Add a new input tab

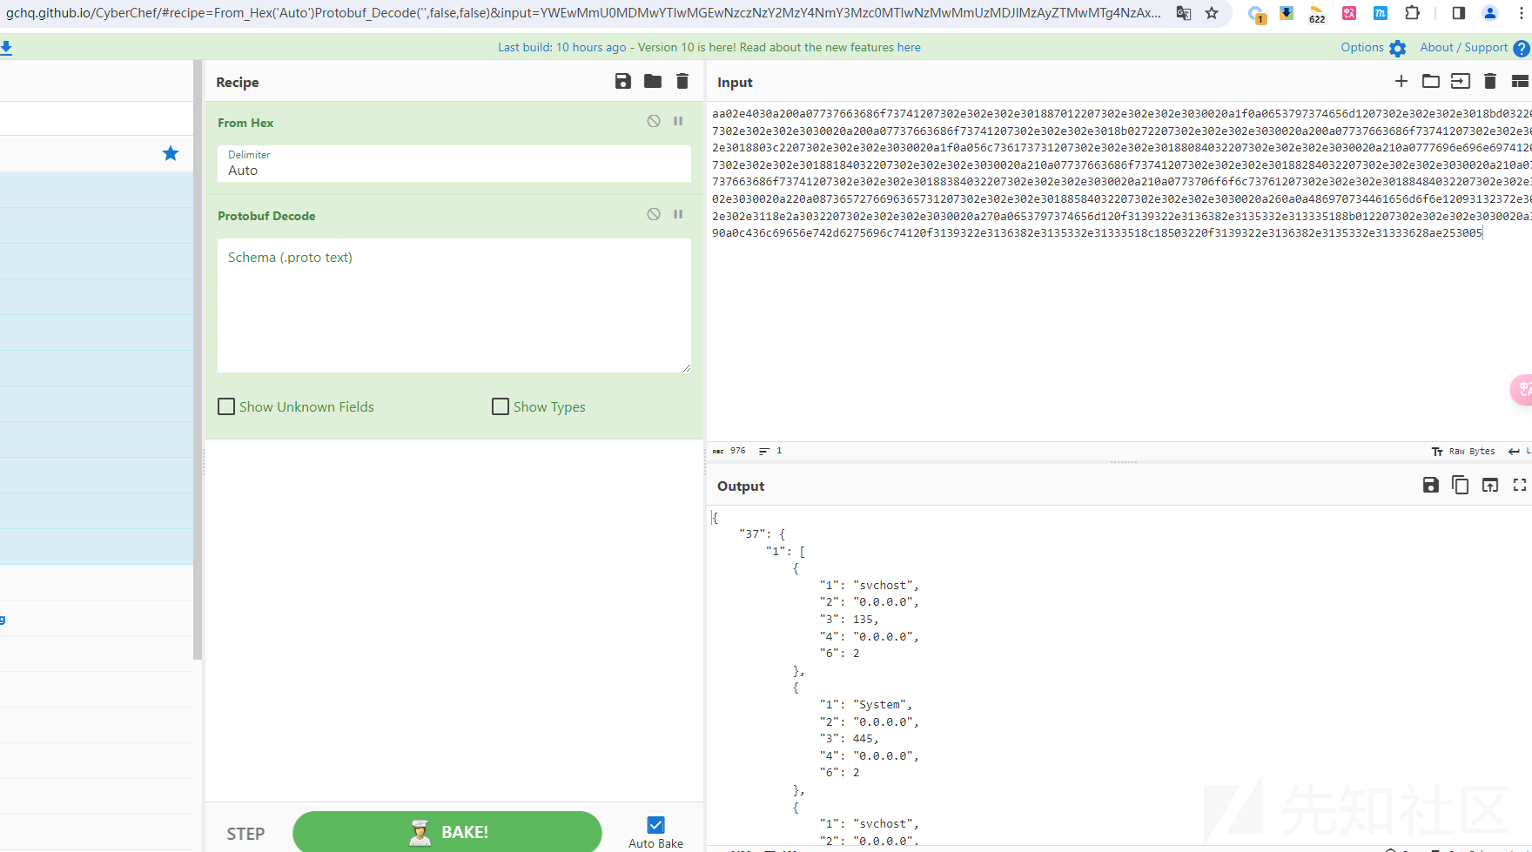pyautogui.click(x=1401, y=81)
